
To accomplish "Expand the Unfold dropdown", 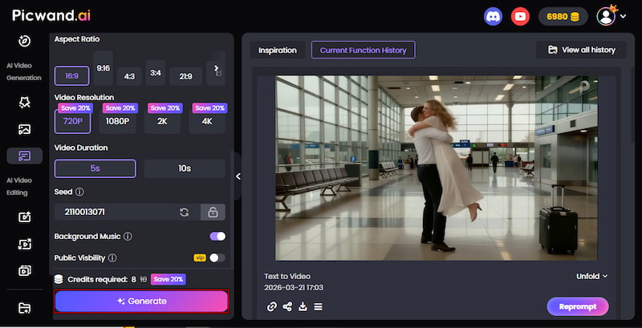I will (x=592, y=276).
